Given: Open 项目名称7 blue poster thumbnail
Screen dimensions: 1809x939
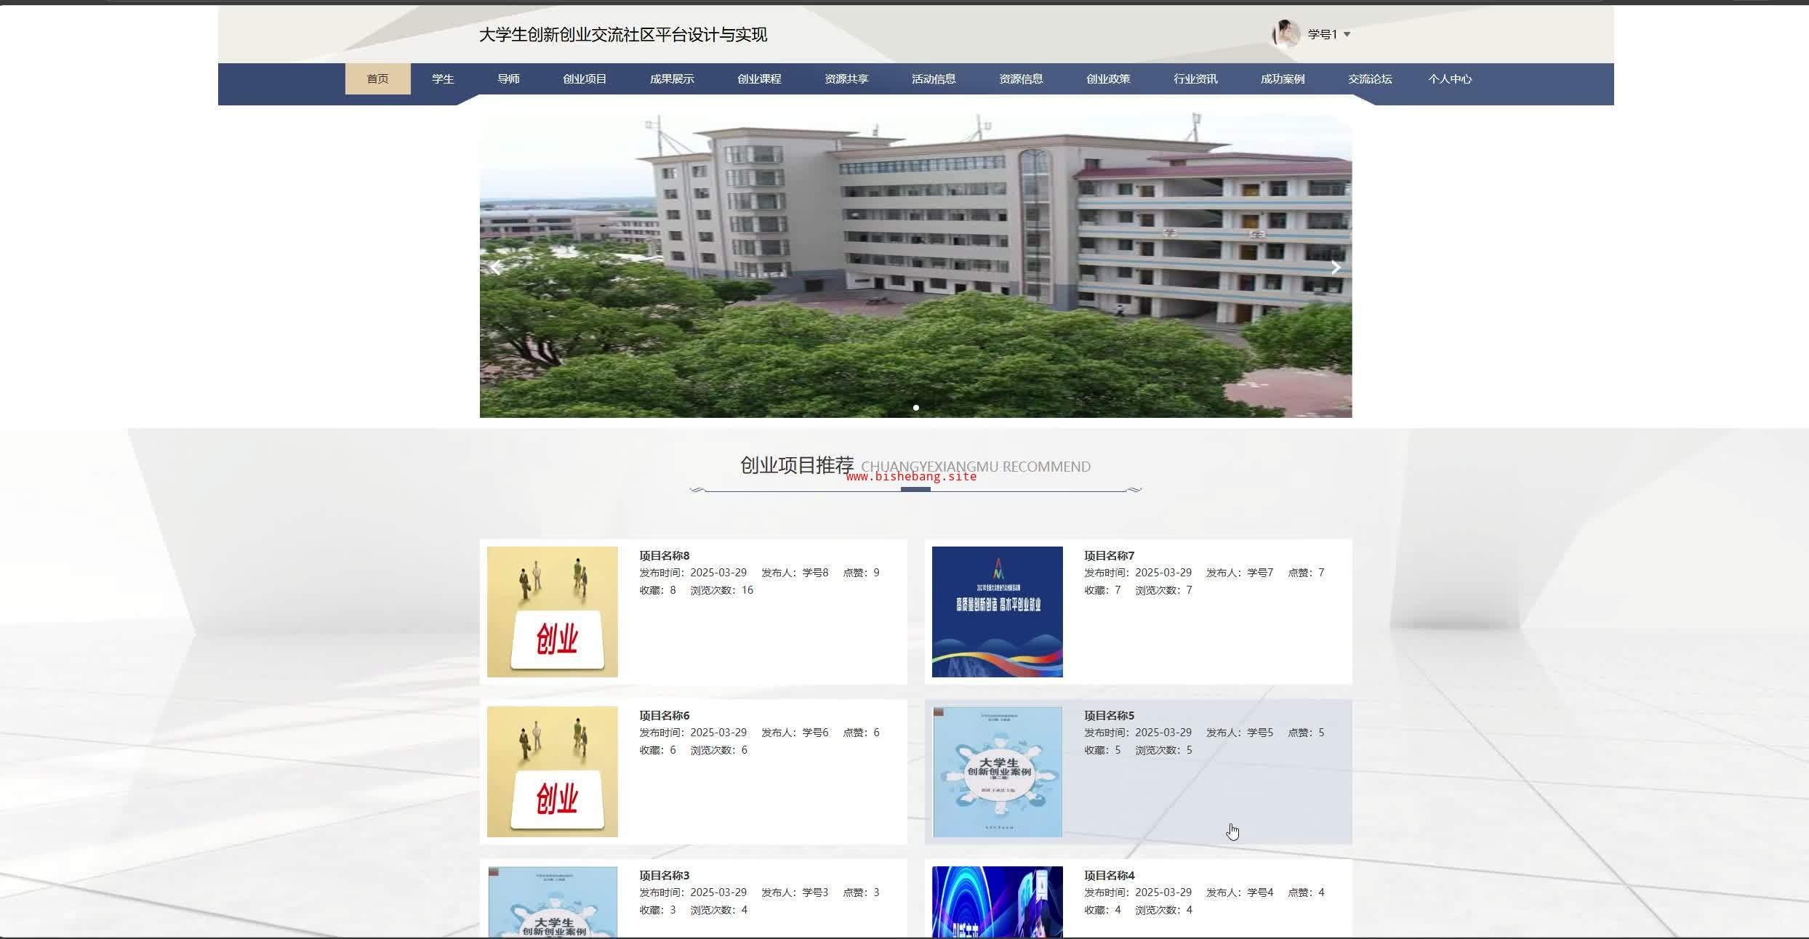Looking at the screenshot, I should point(997,611).
